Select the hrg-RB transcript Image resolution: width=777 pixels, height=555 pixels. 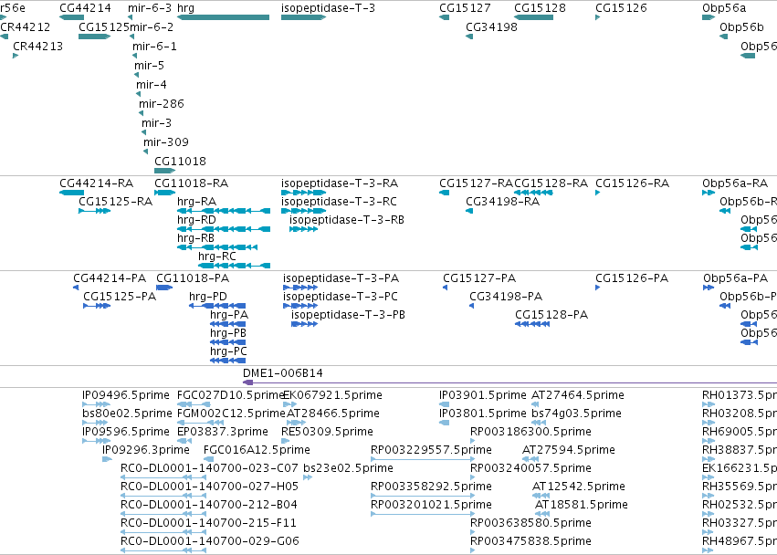pos(217,247)
